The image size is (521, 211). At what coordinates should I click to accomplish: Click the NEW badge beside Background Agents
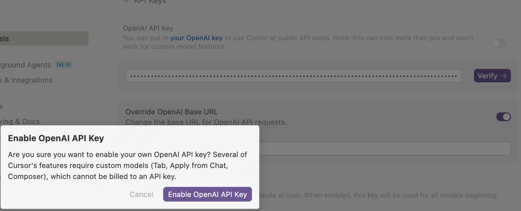pos(63,65)
